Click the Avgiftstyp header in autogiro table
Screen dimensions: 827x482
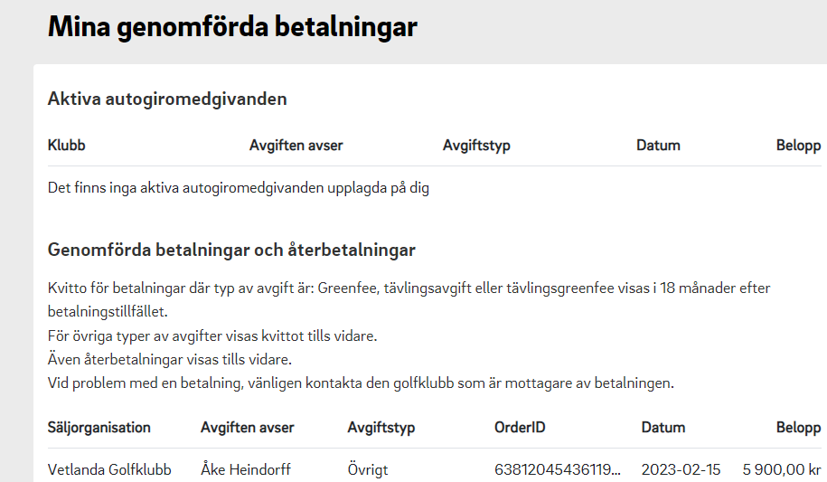click(x=476, y=146)
